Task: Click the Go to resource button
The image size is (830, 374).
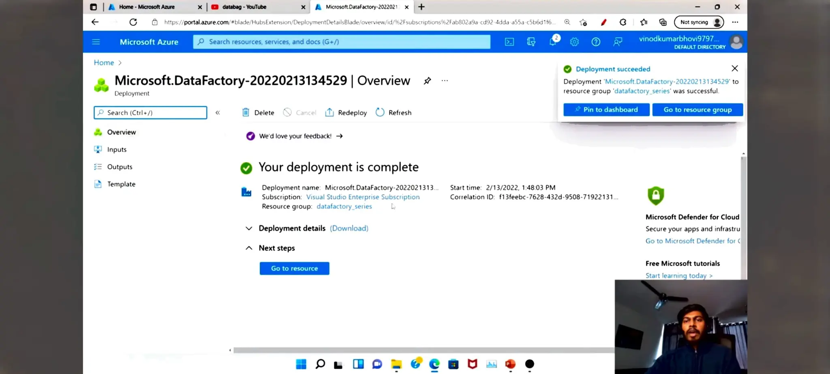Action: [295, 269]
